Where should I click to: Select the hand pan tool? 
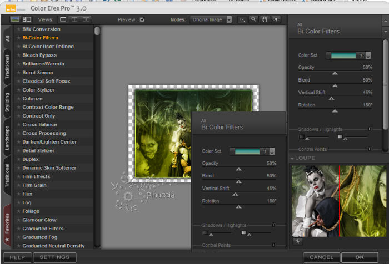click(265, 19)
